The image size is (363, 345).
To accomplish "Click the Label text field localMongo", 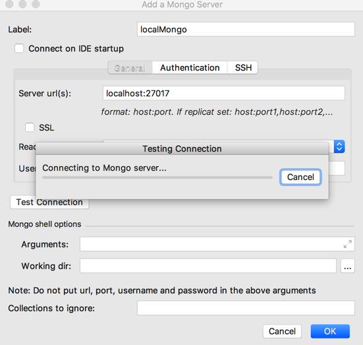I will 246,30.
